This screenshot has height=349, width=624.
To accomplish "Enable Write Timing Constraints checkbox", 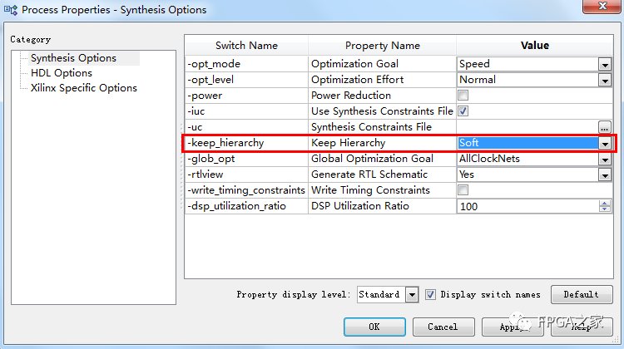I will pos(463,190).
